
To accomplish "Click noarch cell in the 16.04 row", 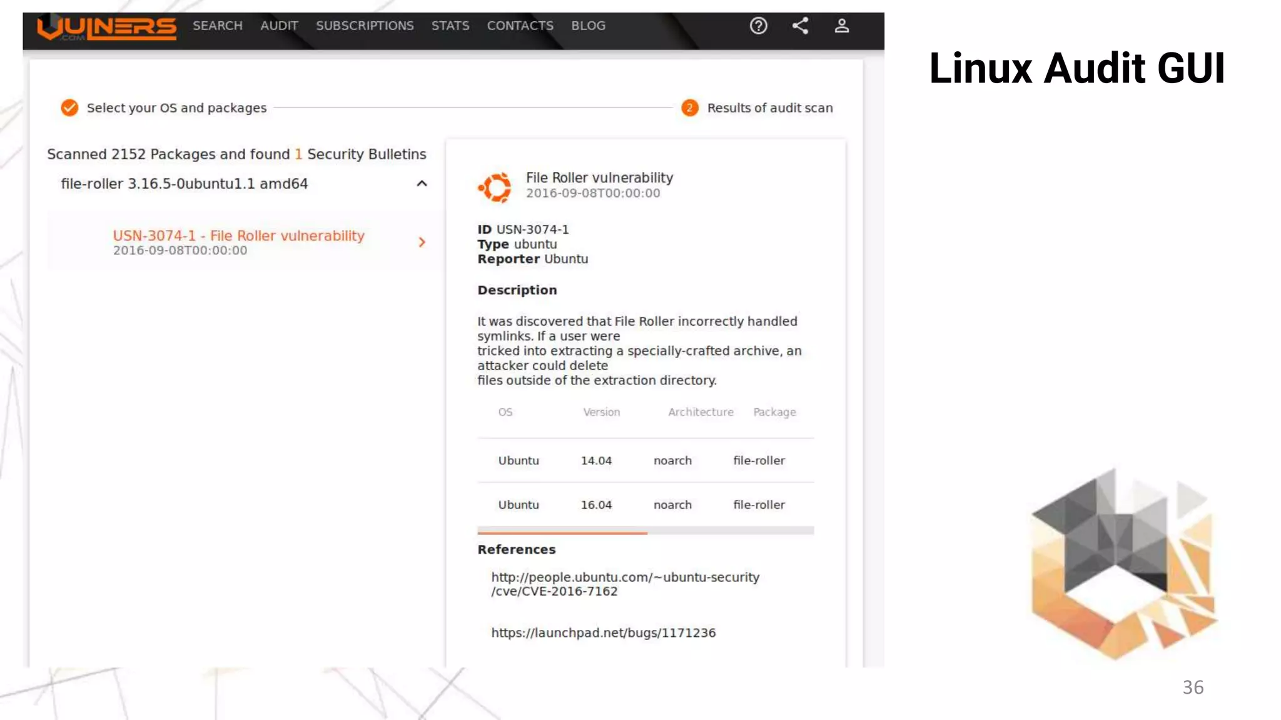I will 672,505.
